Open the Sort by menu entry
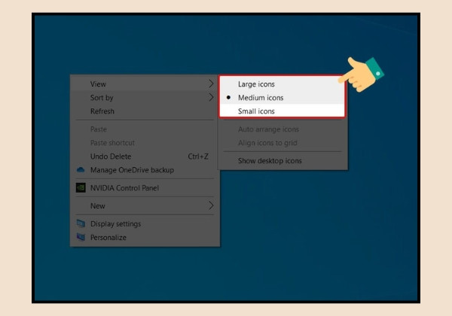The image size is (452, 316). point(145,98)
